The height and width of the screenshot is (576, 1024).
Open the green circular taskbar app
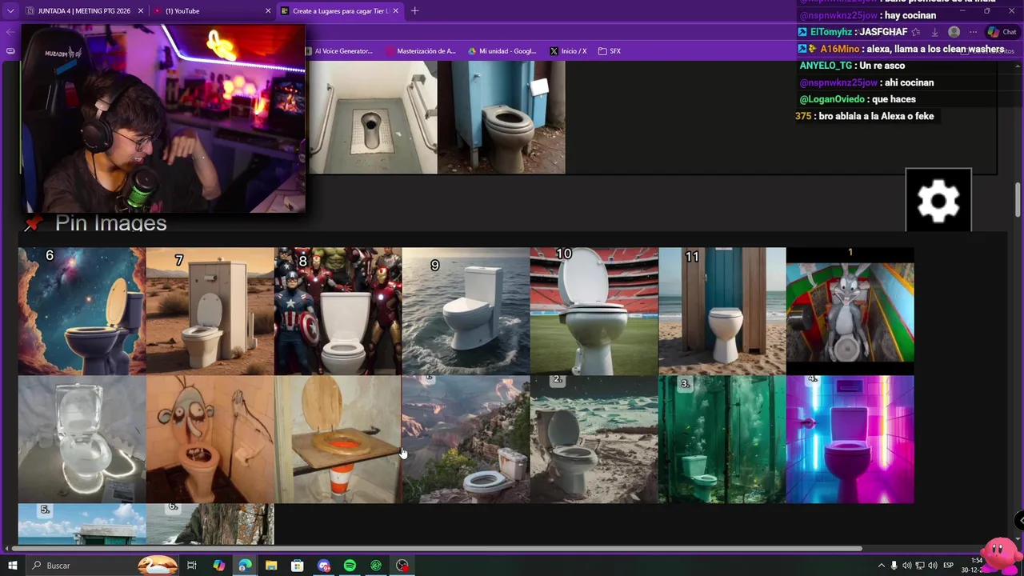376,566
